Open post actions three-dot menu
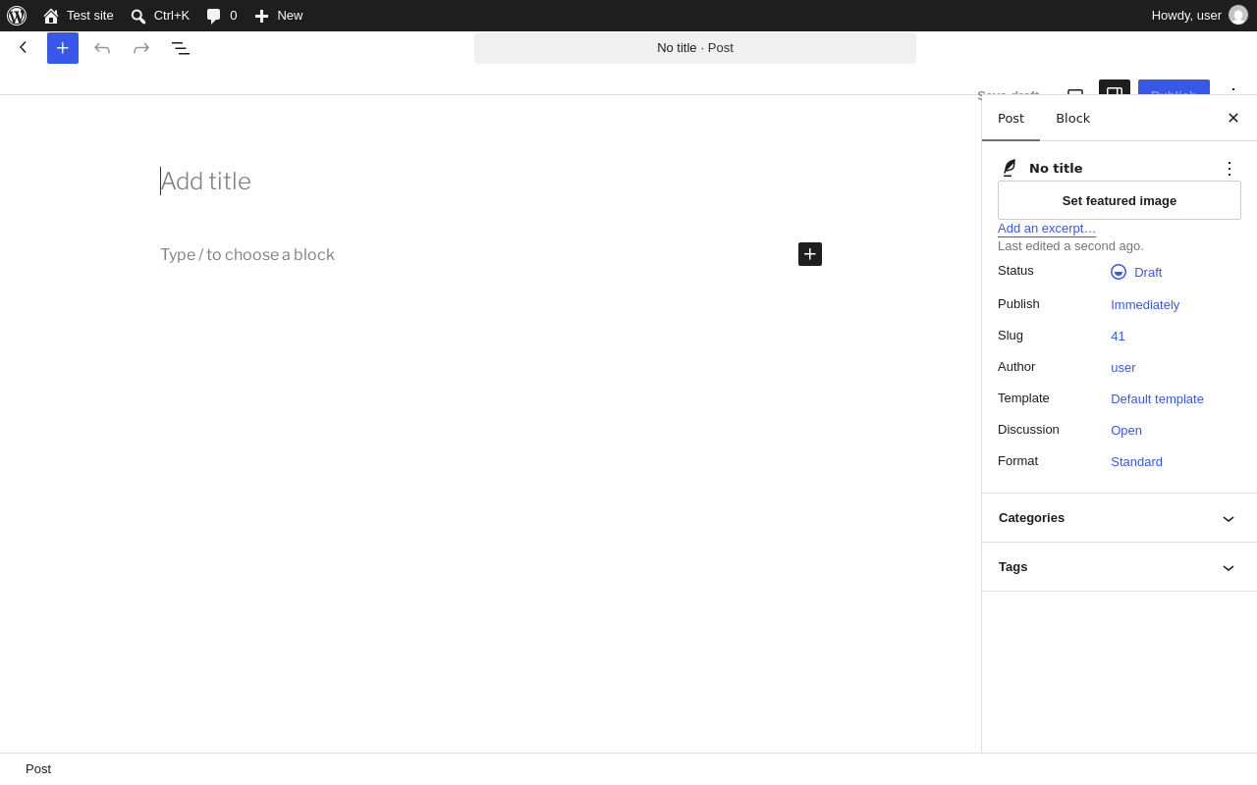Image resolution: width=1257 pixels, height=785 pixels. (1230, 169)
